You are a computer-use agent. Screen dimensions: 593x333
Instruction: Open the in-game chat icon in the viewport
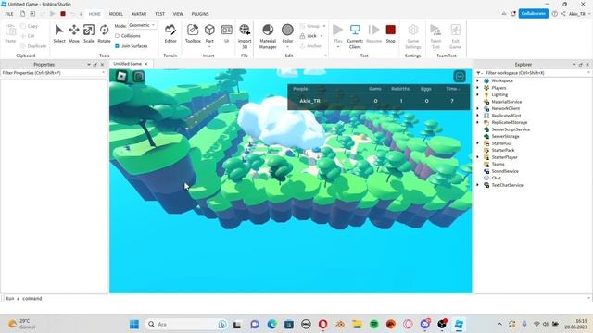[139, 76]
